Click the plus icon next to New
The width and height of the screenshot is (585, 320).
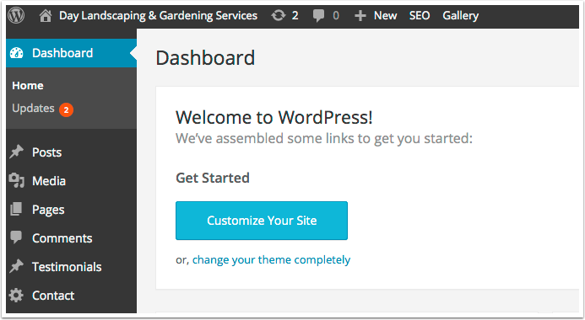click(x=360, y=16)
